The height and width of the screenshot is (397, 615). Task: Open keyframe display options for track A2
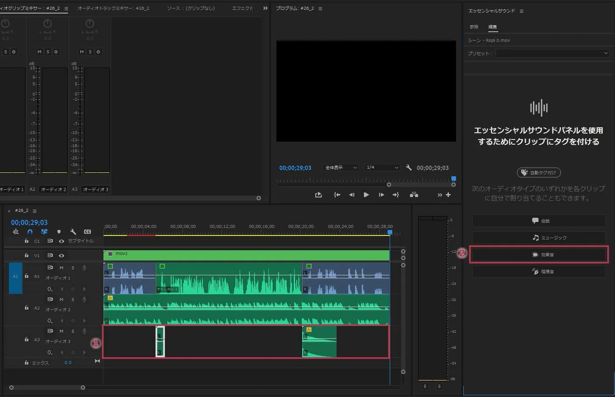click(x=50, y=321)
